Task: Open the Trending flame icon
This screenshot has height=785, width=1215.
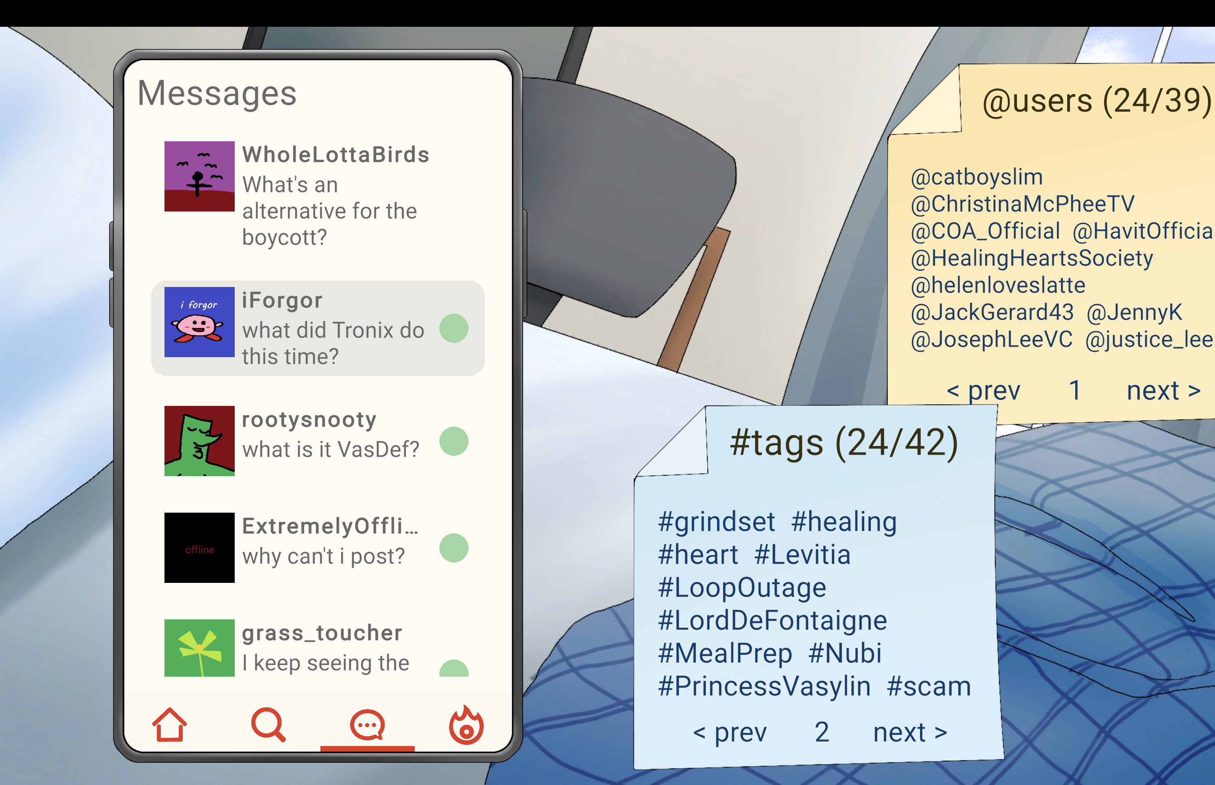Action: point(466,725)
